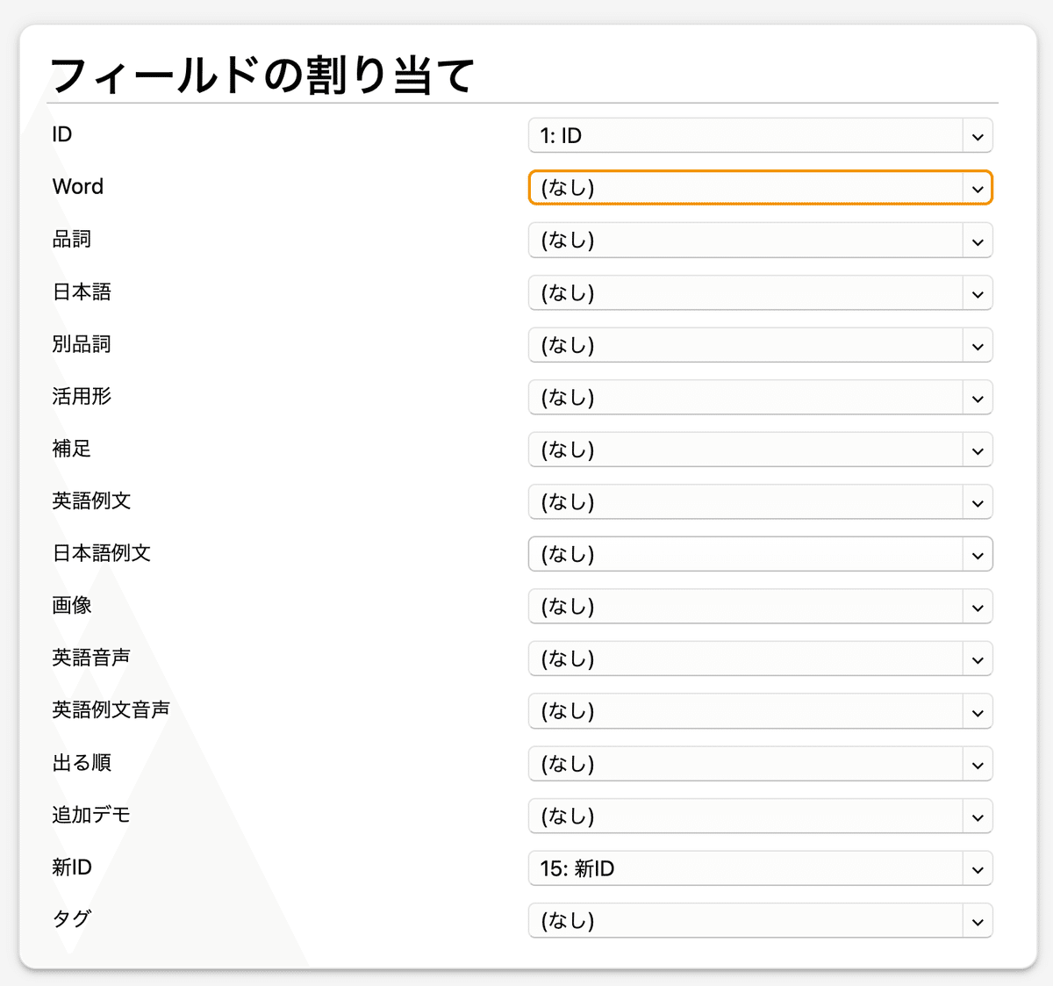The width and height of the screenshot is (1053, 986).
Task: Open the Word field mapping dropdown
Action: 760,188
